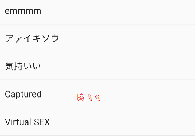The height and width of the screenshot is (136, 195).
Task: Click the 网 character in the watermark
Action: click(97, 97)
